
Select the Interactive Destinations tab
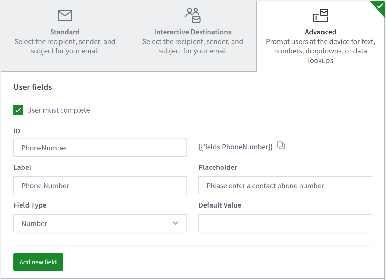pos(193,36)
